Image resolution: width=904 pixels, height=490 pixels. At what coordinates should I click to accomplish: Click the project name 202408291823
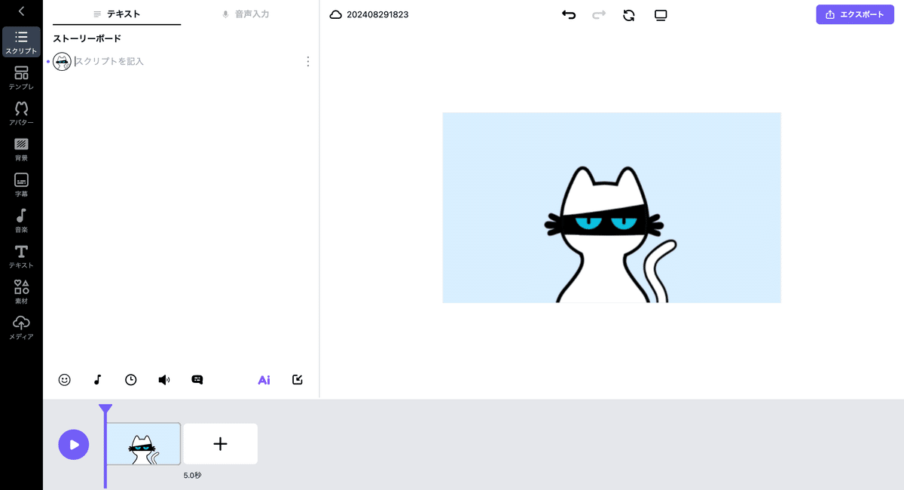point(377,14)
